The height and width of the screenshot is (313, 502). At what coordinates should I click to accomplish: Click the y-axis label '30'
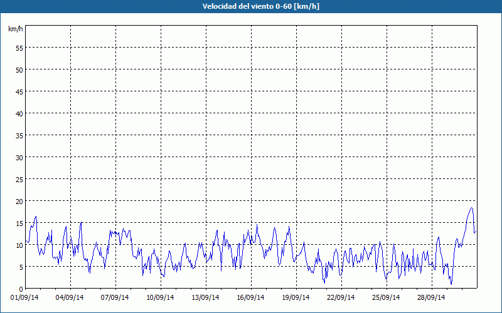coord(19,158)
